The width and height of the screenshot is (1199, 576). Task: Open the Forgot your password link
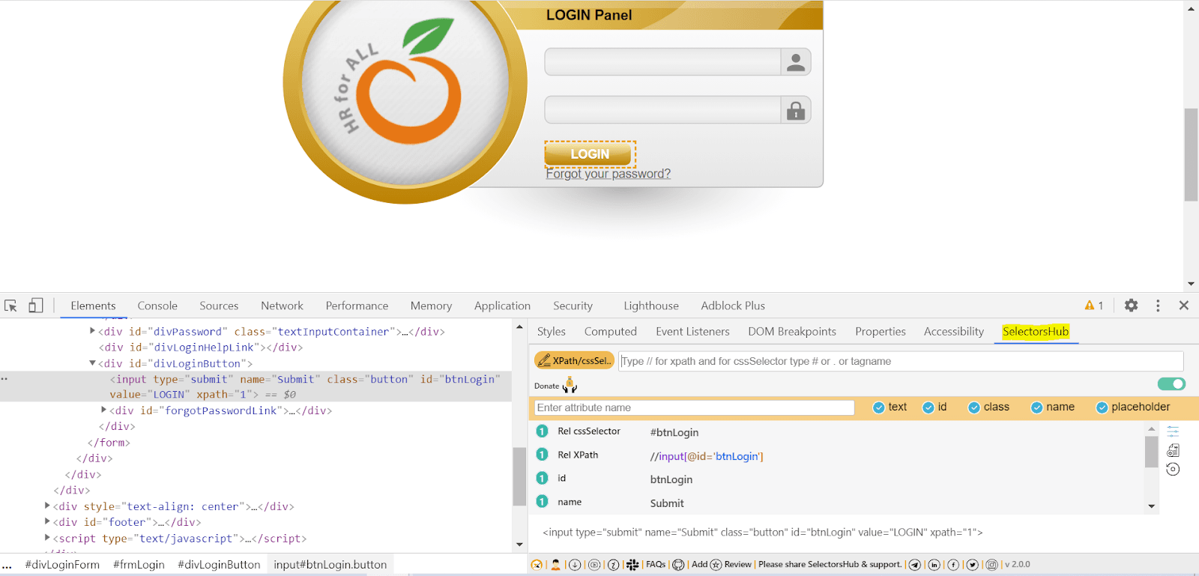[608, 174]
